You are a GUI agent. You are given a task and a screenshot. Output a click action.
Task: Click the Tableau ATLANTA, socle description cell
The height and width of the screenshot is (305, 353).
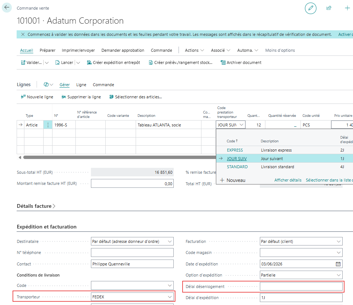pyautogui.click(x=169, y=125)
